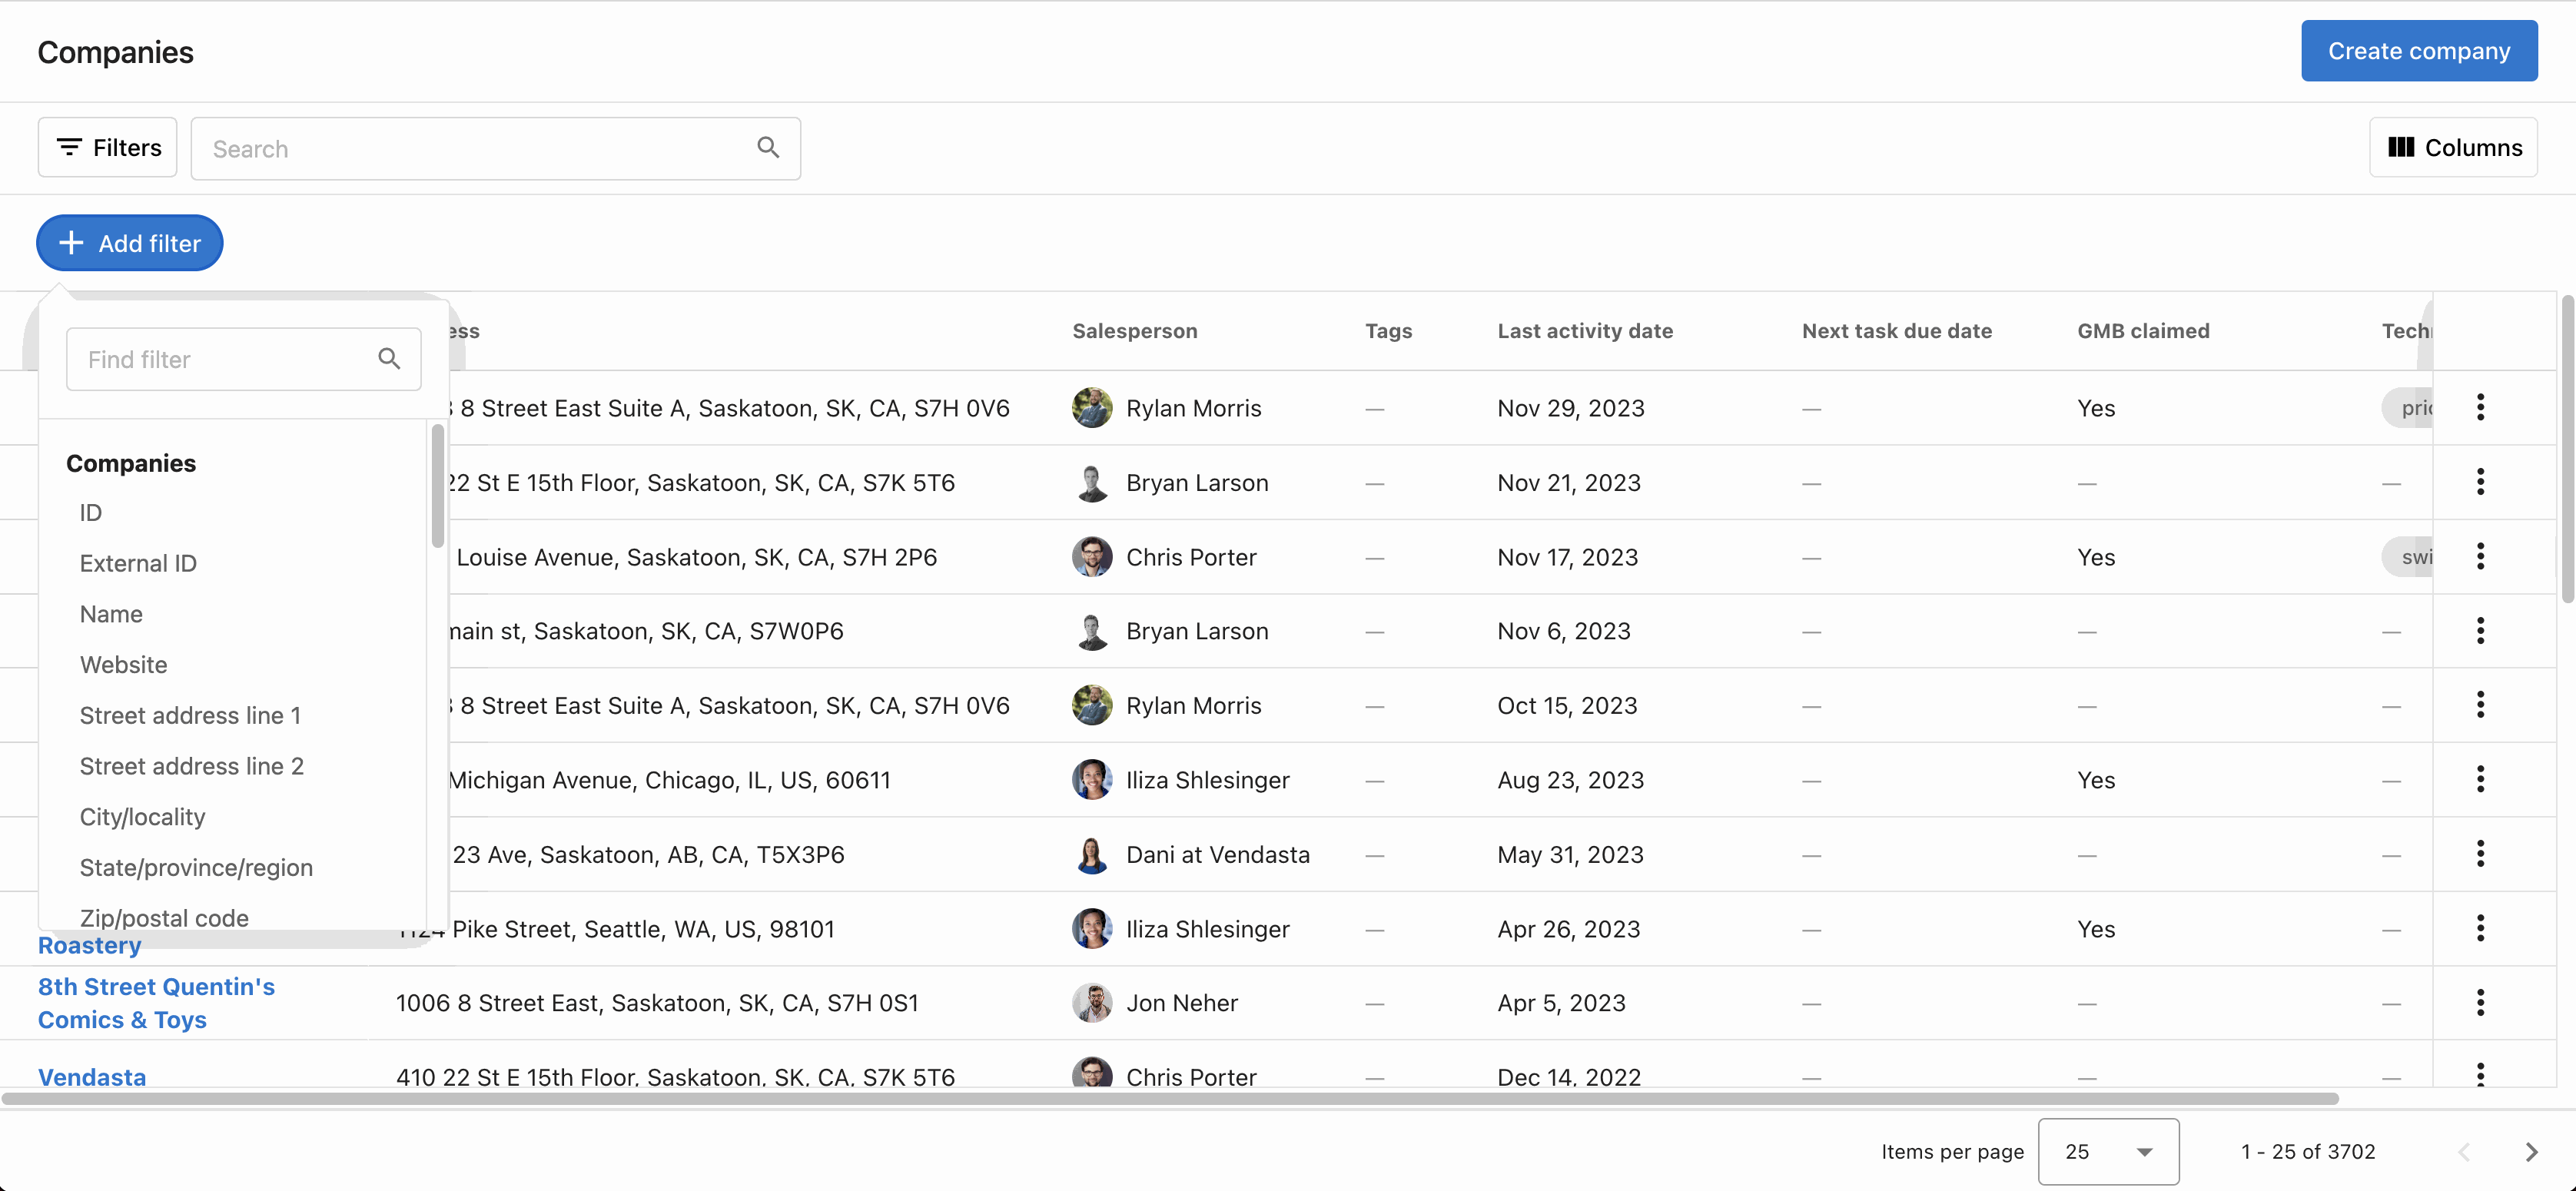The width and height of the screenshot is (2576, 1191).
Task: Open row menu for Nov 29, 2023 row
Action: pos(2480,408)
